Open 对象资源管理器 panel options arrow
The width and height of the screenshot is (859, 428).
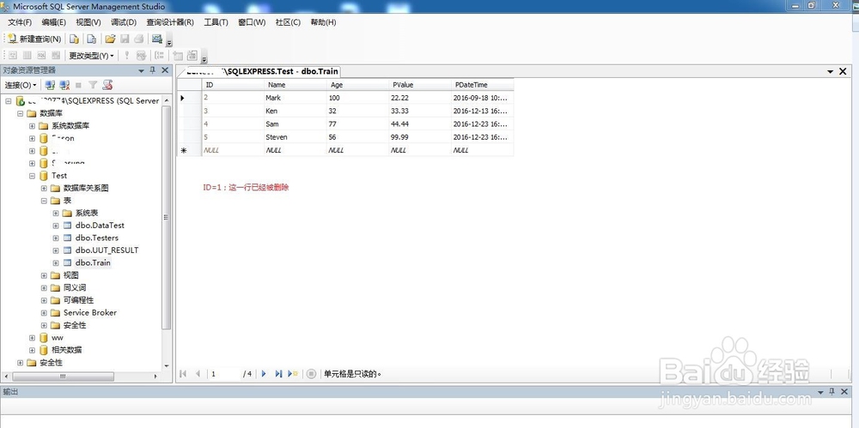pyautogui.click(x=142, y=70)
